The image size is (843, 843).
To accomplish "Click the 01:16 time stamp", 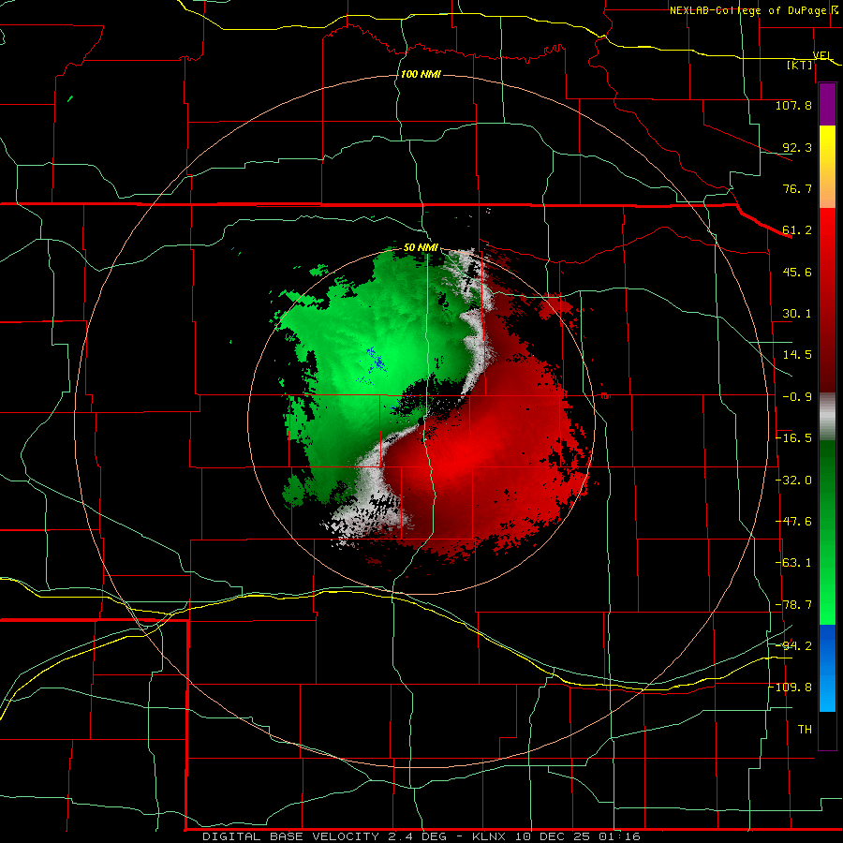I will click(x=619, y=836).
